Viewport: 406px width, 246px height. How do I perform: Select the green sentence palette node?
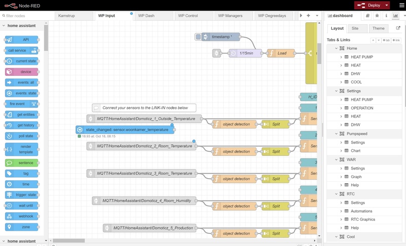[21, 163]
